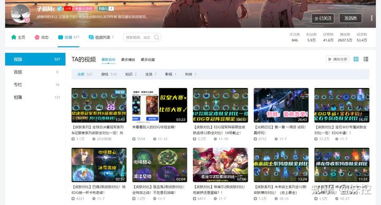
Task: Click the gender badge beside the username
Action: coord(59,8)
